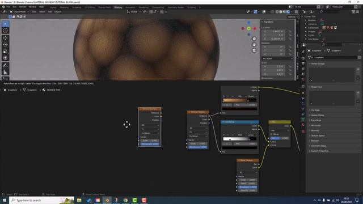
Task: Toggle viewport overlays button
Action: point(264,11)
